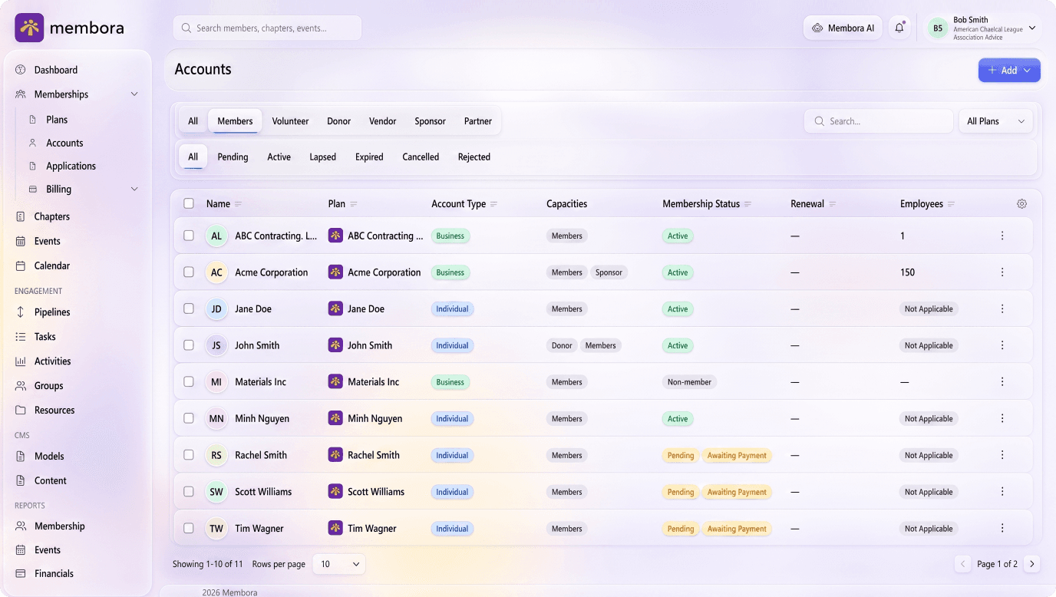Click the Activities chart icon
The image size is (1056, 597).
pyautogui.click(x=21, y=361)
